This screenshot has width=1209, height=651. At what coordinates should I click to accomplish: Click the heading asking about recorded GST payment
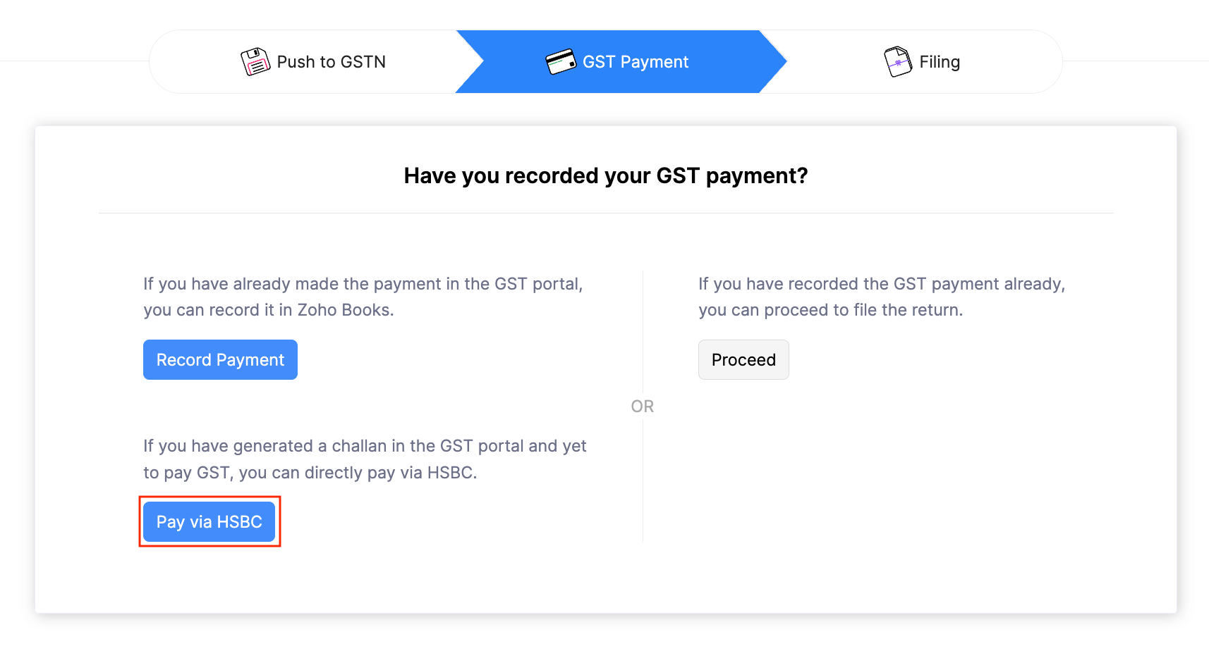click(x=607, y=175)
